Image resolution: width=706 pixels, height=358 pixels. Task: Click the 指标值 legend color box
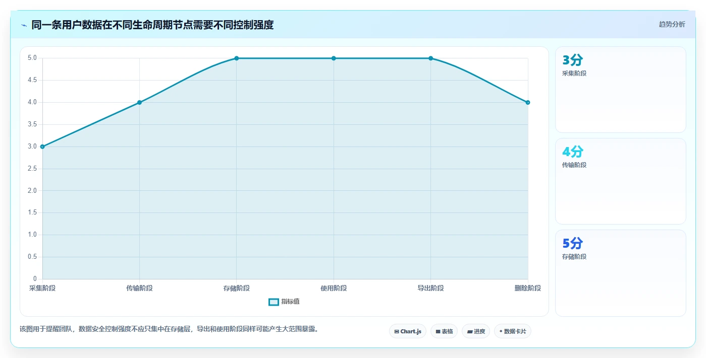274,302
